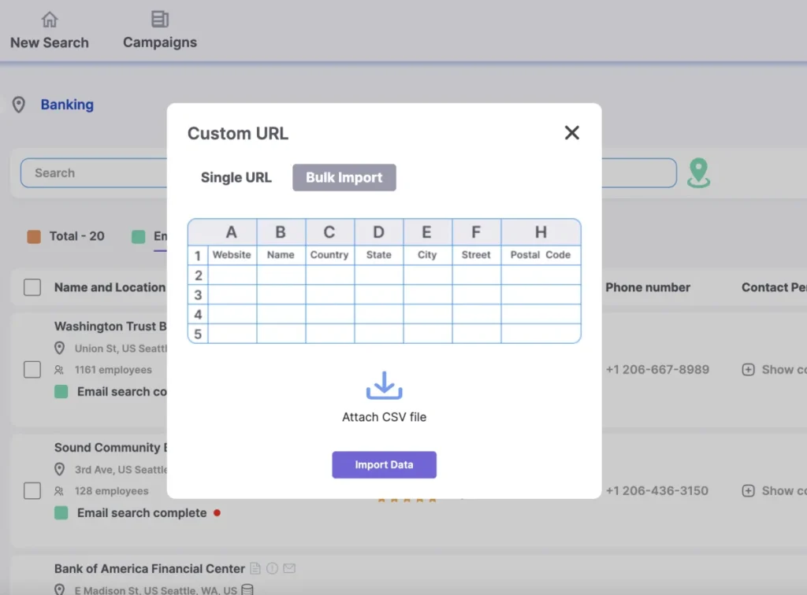807x595 pixels.
Task: Open New Search via home icon
Action: [x=50, y=20]
